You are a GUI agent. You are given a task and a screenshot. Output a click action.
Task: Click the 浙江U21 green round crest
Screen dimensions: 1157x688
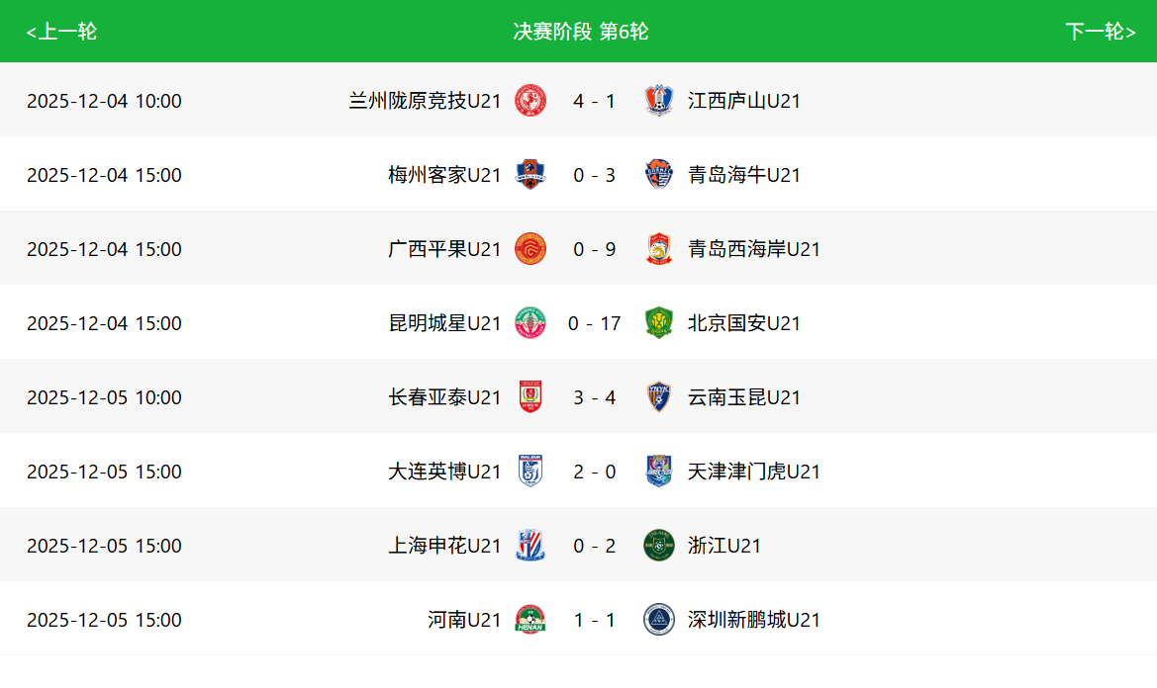658,546
